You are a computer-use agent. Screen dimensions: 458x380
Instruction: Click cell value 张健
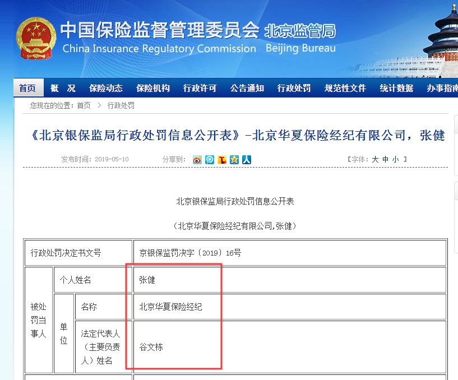coord(289,280)
